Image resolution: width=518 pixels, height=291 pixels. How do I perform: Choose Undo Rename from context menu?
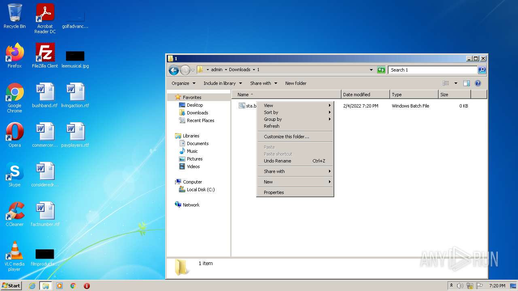295,161
